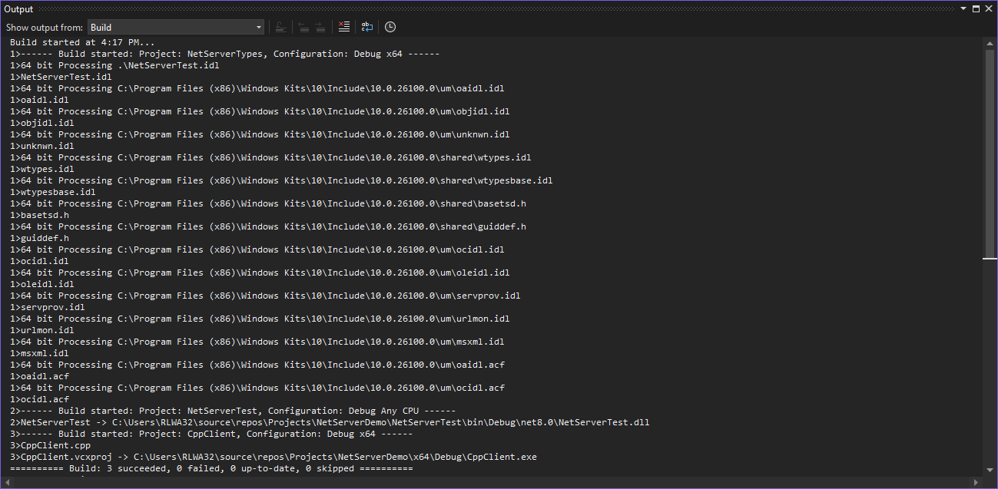Click the Find Message in Code icon
This screenshot has height=489, width=998.
point(281,27)
